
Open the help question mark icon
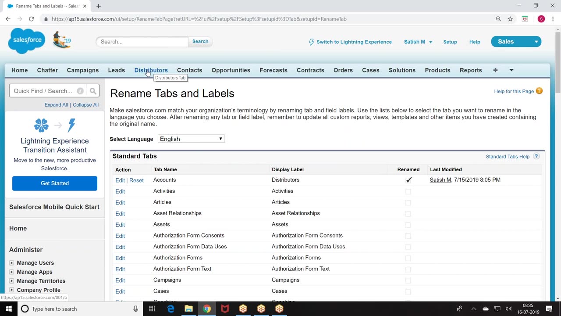[x=539, y=91]
